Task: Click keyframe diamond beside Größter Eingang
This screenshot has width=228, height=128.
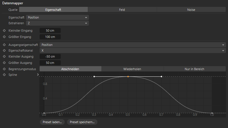Action: pos(4,37)
